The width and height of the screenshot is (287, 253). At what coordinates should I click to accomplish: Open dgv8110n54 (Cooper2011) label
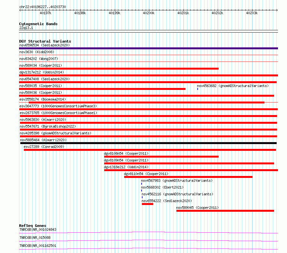pyautogui.click(x=146, y=174)
